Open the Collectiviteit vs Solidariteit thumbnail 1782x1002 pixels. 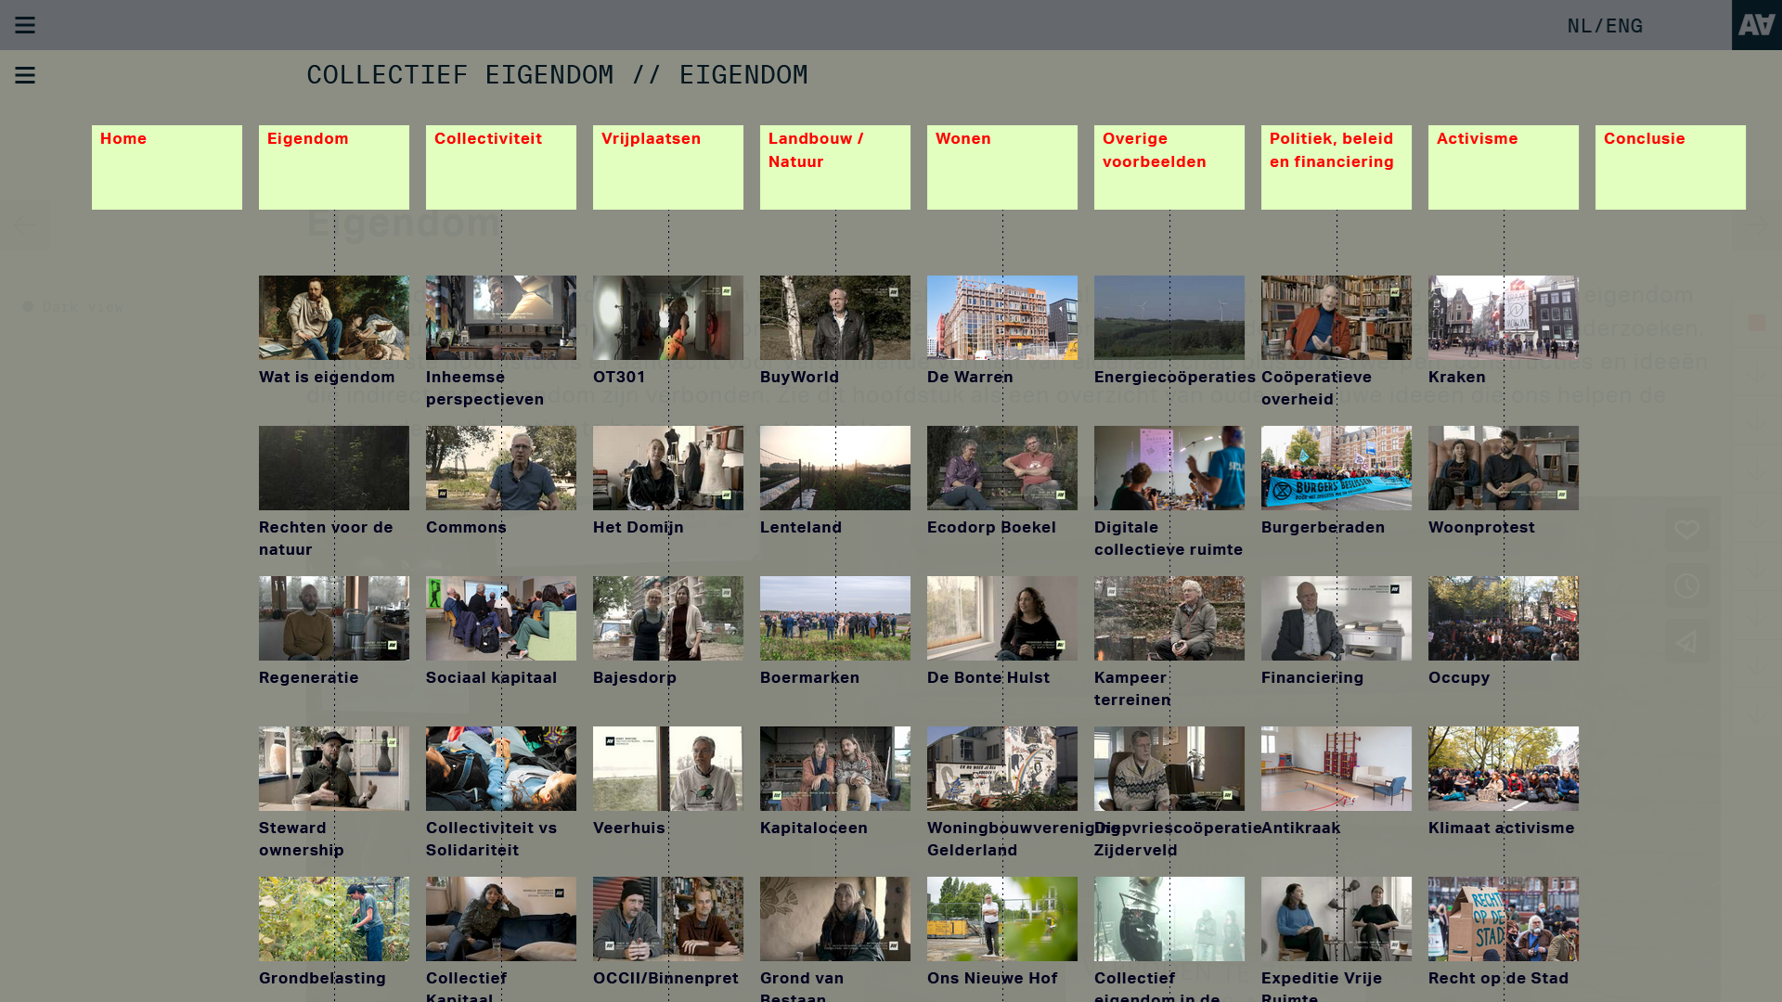click(x=501, y=768)
